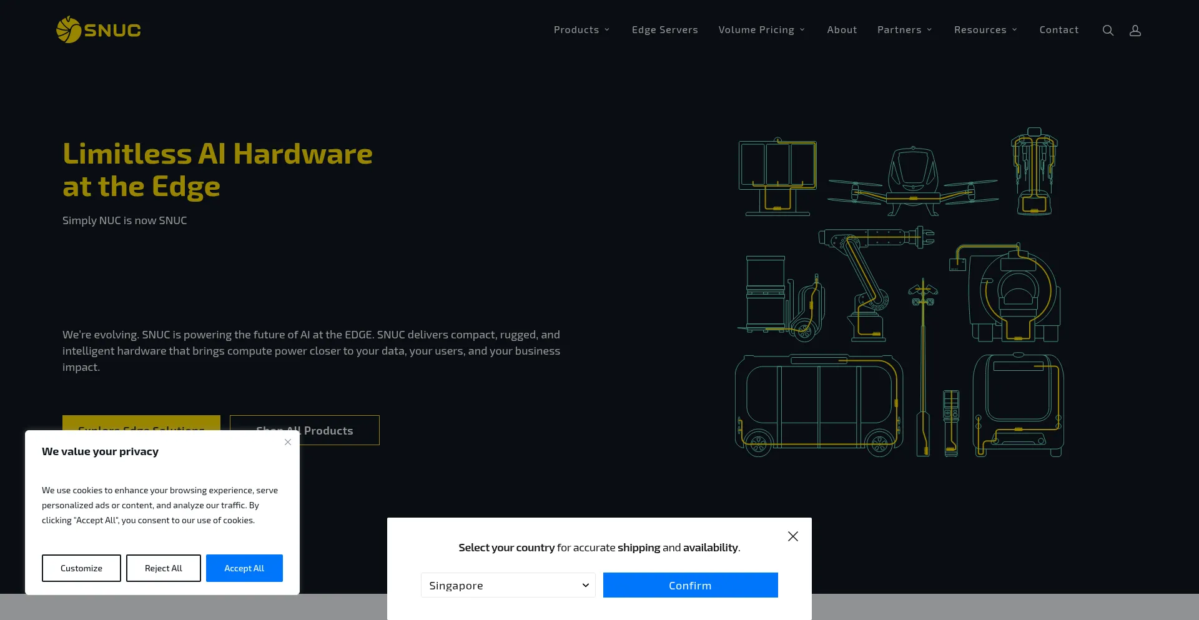Expand the Products menu
This screenshot has height=620, width=1199.
tap(581, 30)
